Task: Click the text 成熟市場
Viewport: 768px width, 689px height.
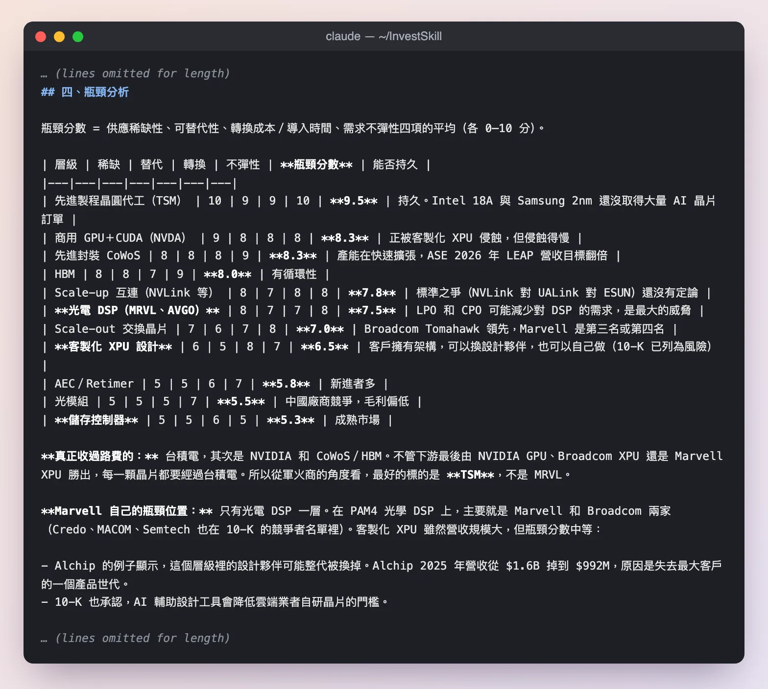Action: (357, 420)
